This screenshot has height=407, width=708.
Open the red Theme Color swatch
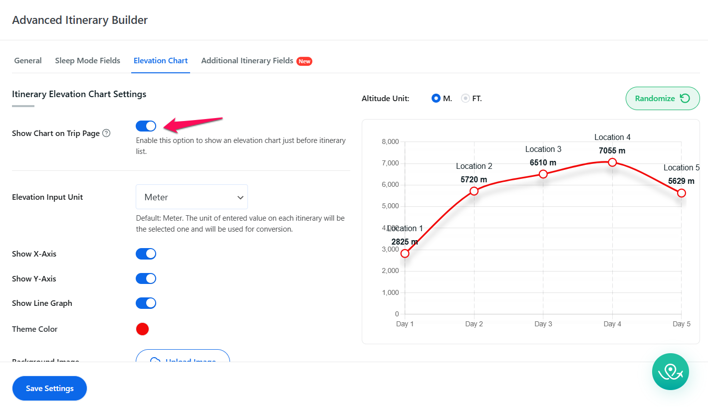[142, 329]
